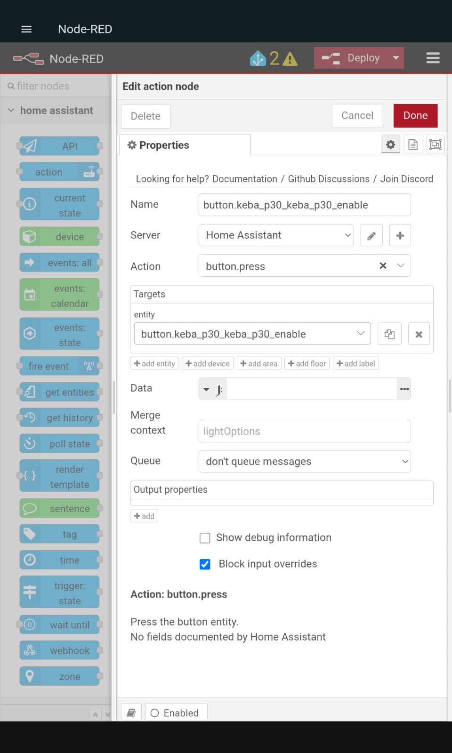Remove the entity target with the x icon
Image resolution: width=452 pixels, height=753 pixels.
(419, 334)
